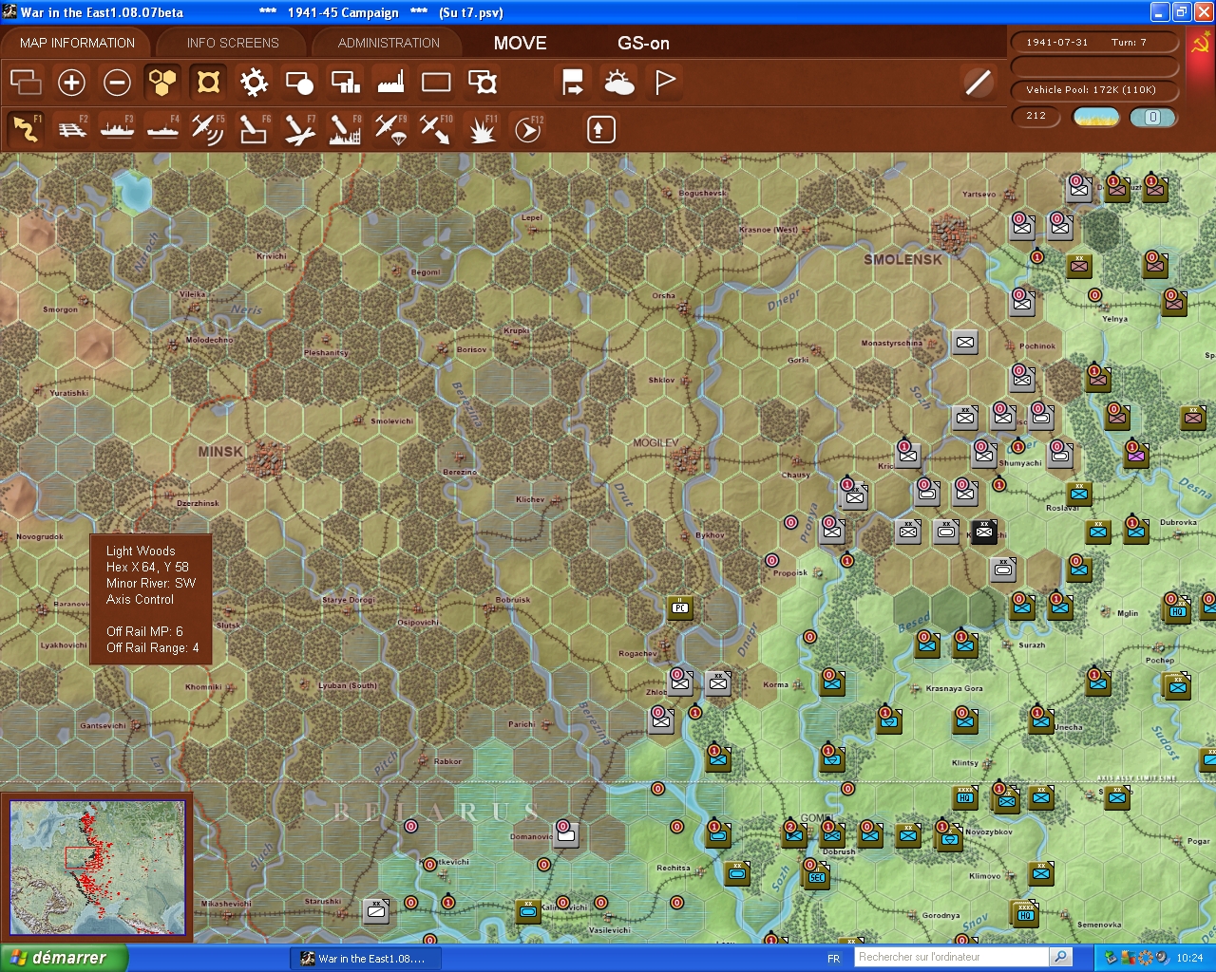Click the F12 end turn arrow icon
Image resolution: width=1216 pixels, height=972 pixels.
[527, 129]
